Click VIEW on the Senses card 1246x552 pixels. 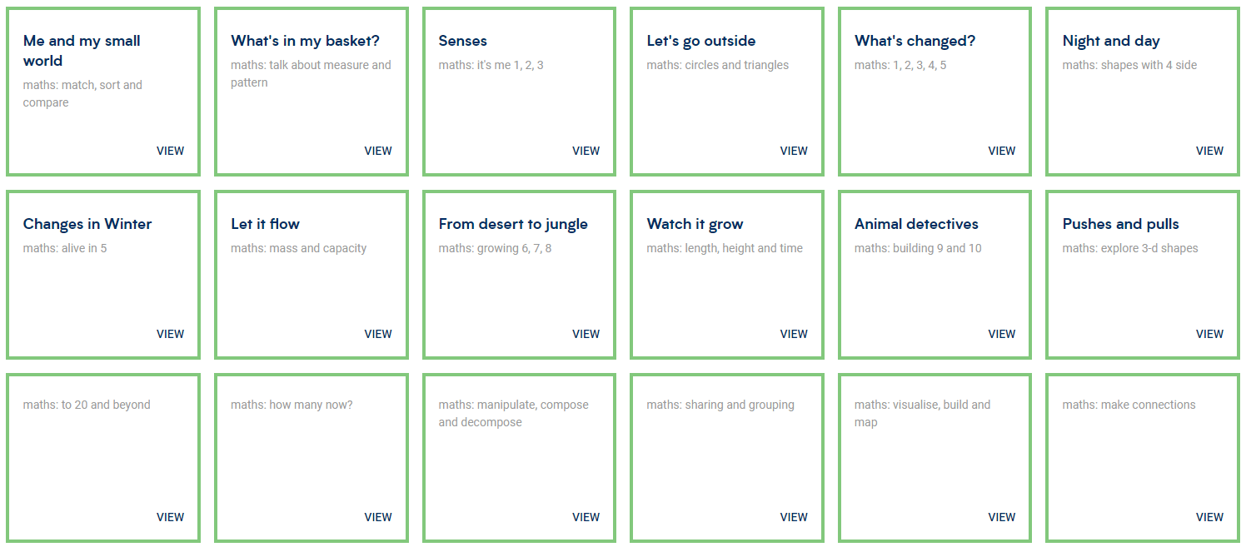[586, 151]
